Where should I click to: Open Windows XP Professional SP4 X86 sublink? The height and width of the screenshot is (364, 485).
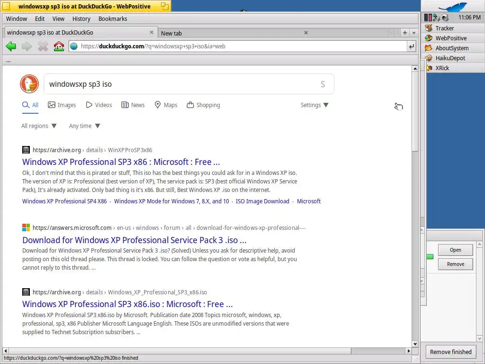[64, 201]
